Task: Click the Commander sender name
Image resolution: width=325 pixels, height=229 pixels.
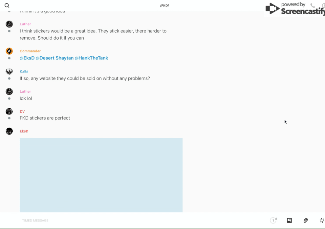Action: (30, 51)
